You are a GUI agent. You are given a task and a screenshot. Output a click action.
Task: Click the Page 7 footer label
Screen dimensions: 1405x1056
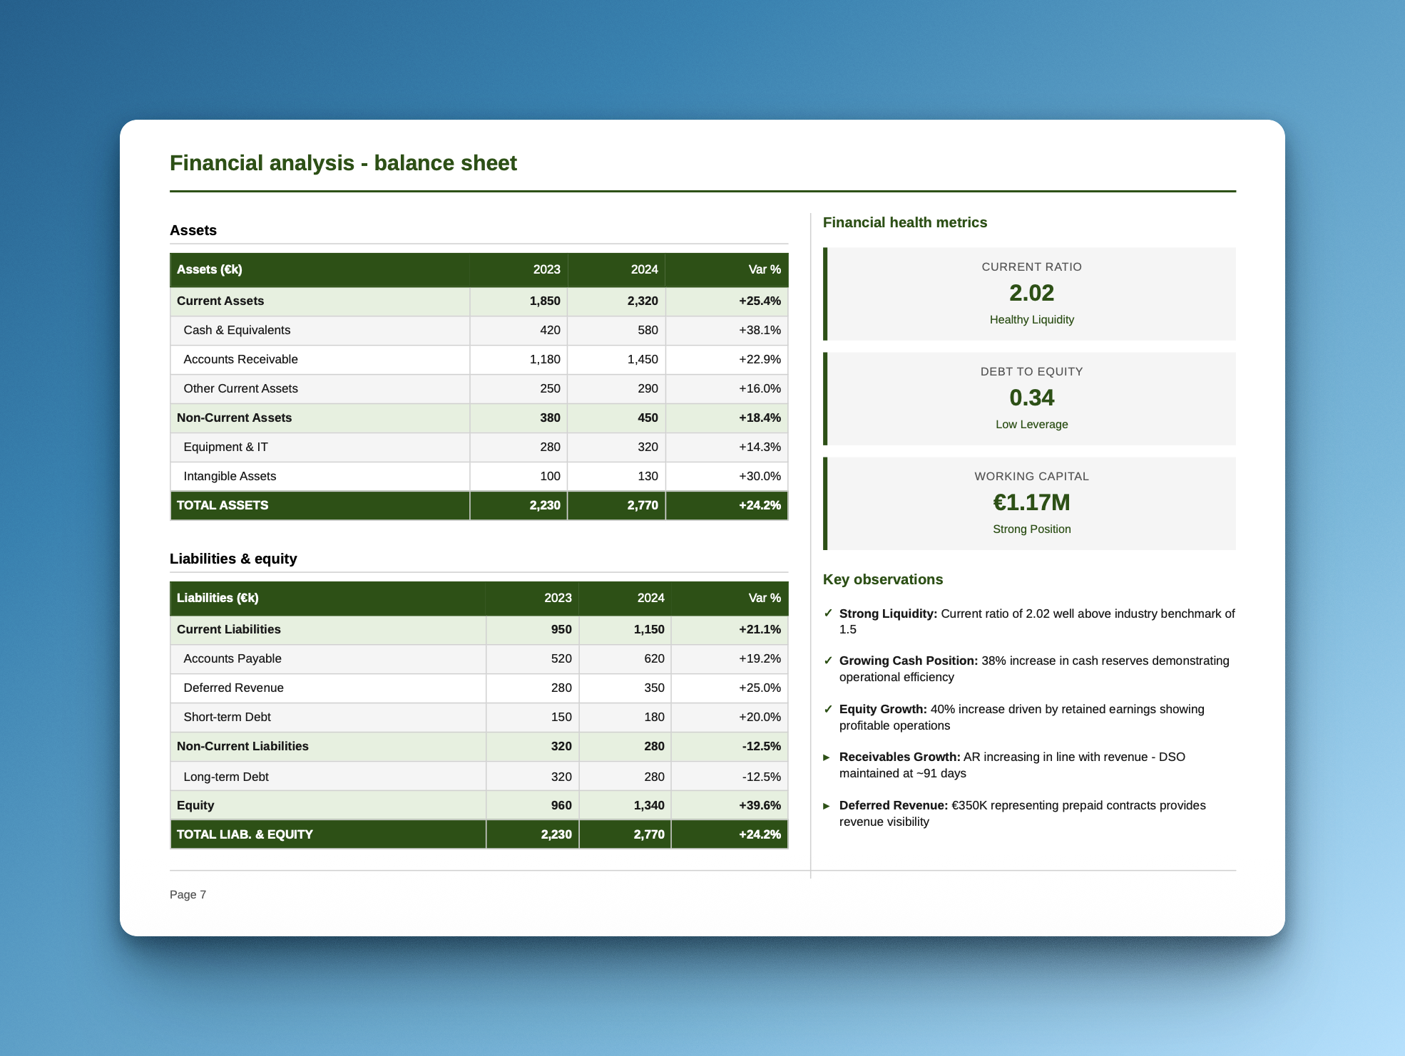click(188, 894)
